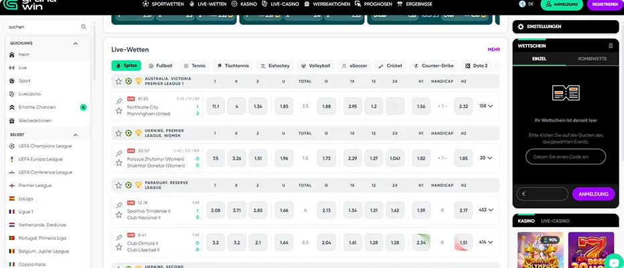Switch betslip to Kombiwette tab
This screenshot has width=624, height=268.
point(592,59)
